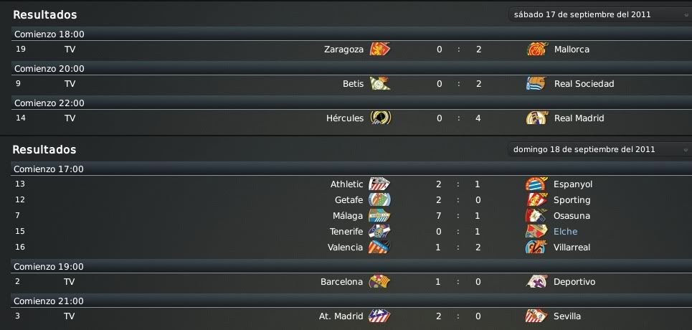692x330 pixels.
Task: Click the TV label on Barcelona match
Action: (x=70, y=282)
